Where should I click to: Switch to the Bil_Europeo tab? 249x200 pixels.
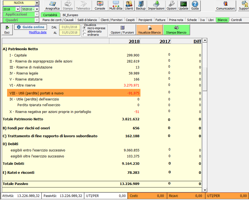pos(70,15)
